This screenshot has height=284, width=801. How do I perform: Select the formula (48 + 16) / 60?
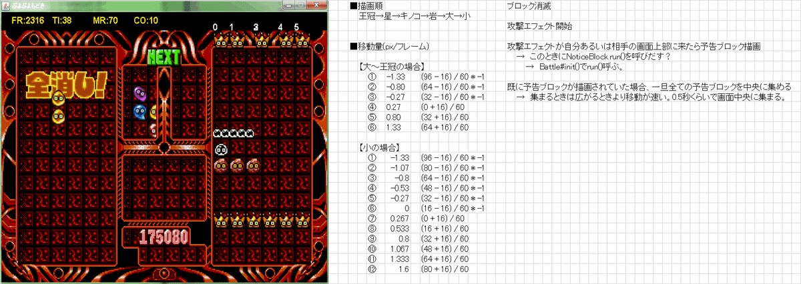pyautogui.click(x=445, y=247)
